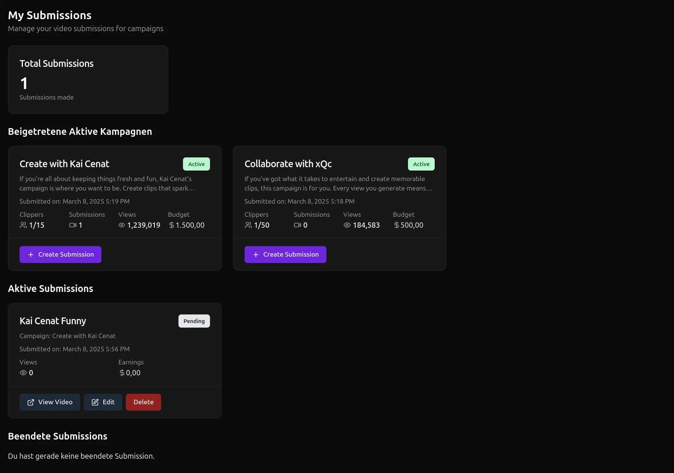Select the Active badge on Create with Kai Cenat
Image resolution: width=674 pixels, height=473 pixels.
click(x=196, y=164)
